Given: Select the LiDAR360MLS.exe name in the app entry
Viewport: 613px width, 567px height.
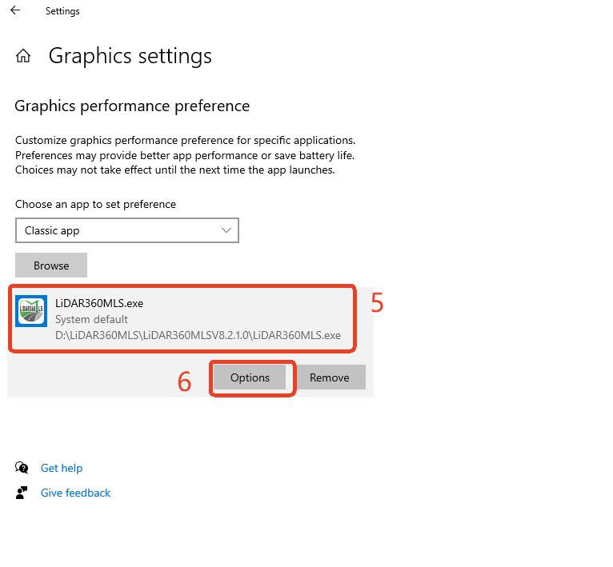Looking at the screenshot, I should tap(99, 303).
